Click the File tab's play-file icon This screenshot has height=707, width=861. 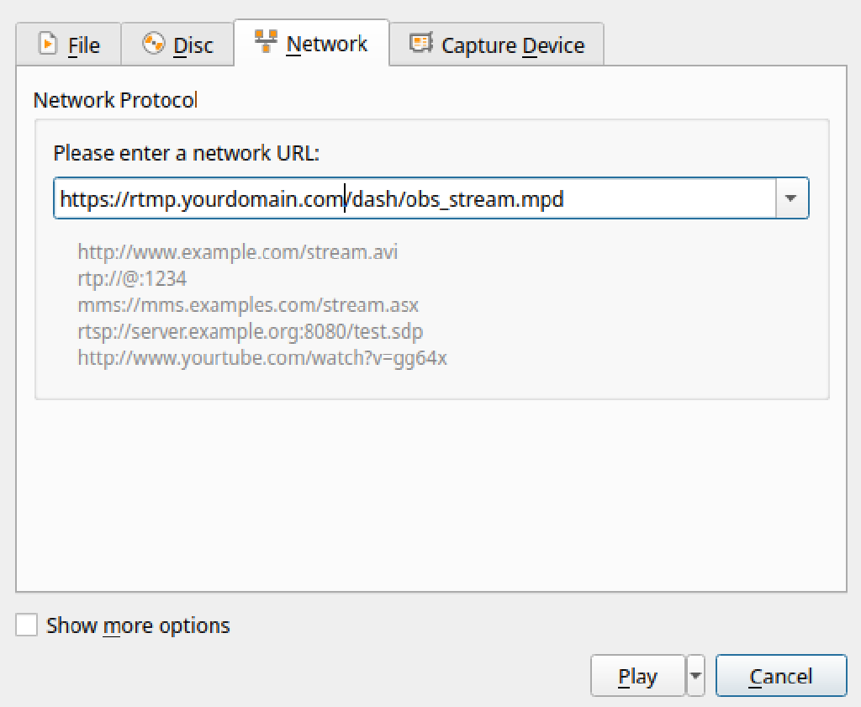pos(49,44)
